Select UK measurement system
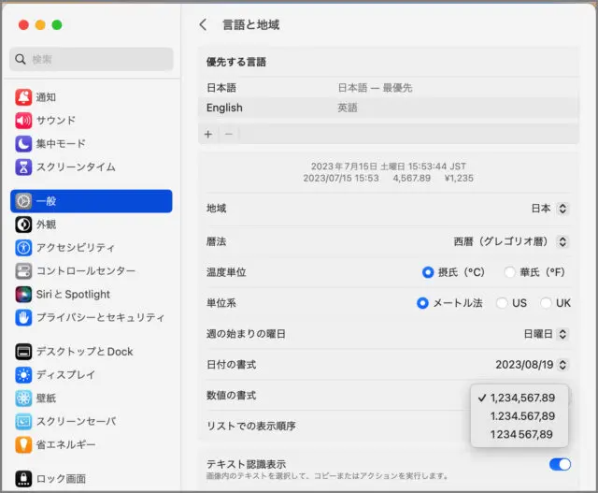Screen dimensions: 598x493 point(546,303)
